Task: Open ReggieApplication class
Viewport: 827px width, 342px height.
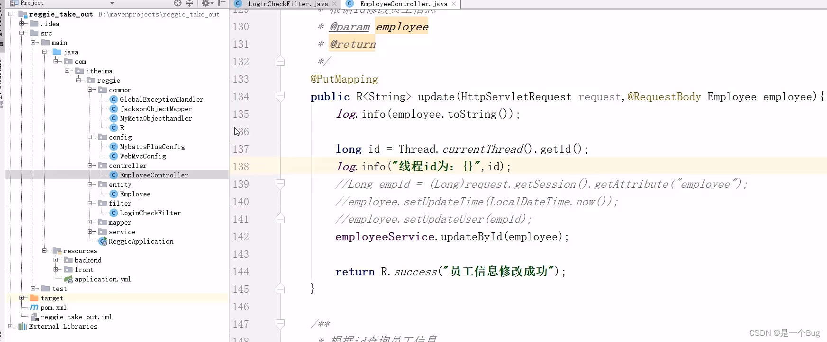Action: coord(141,241)
